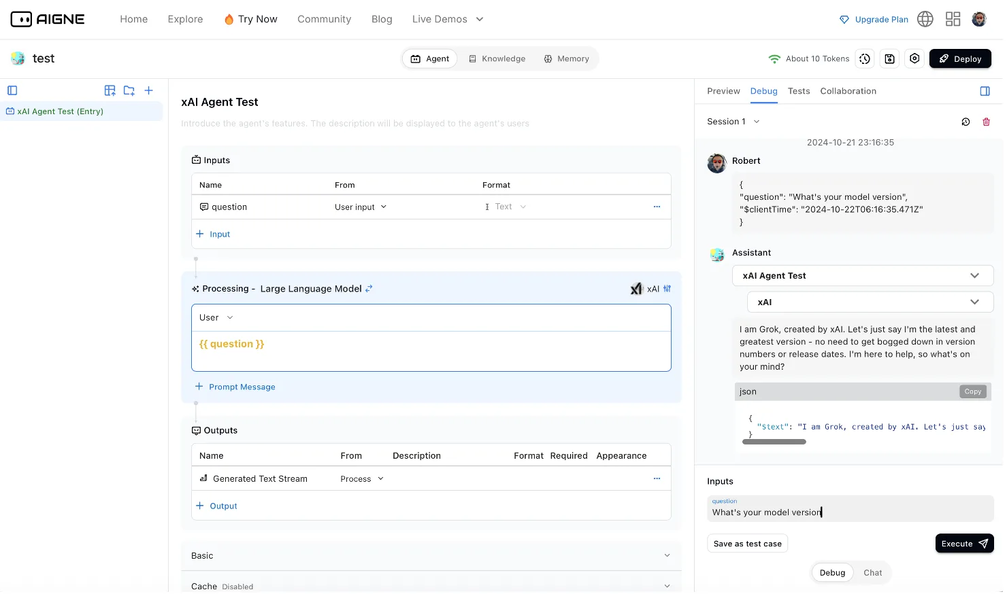The width and height of the screenshot is (1007, 594).
Task: Open the language globe icon
Action: point(925,19)
